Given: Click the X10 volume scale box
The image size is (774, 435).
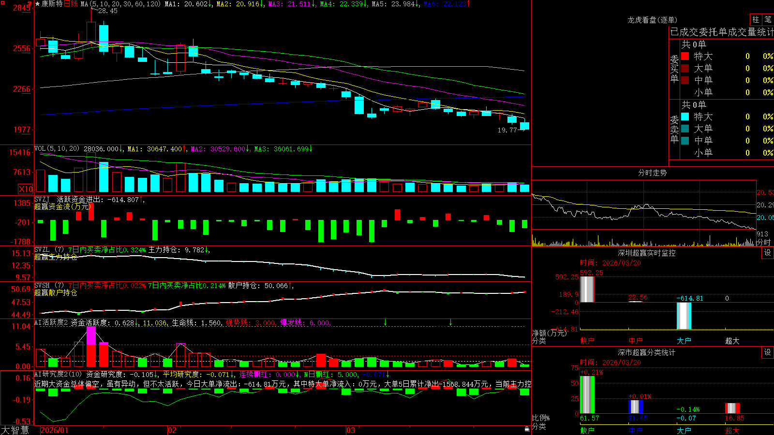Looking at the screenshot, I should (26, 189).
